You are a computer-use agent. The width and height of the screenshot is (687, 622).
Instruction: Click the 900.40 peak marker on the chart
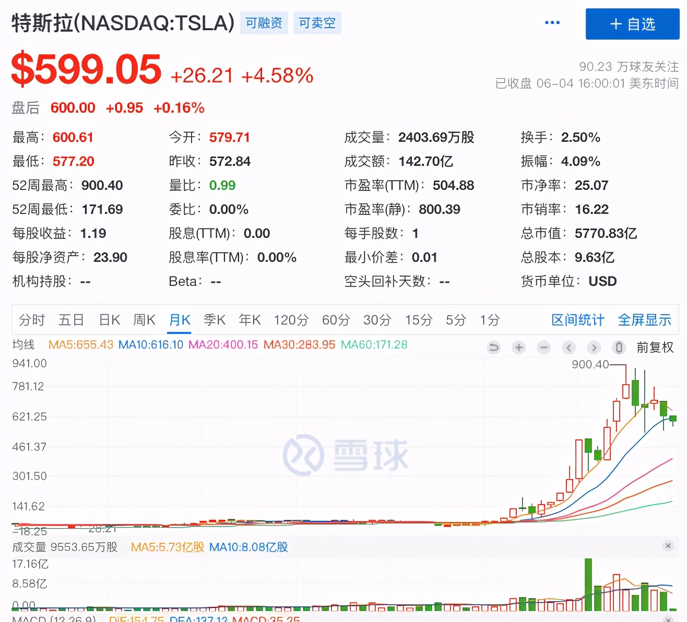pyautogui.click(x=590, y=364)
